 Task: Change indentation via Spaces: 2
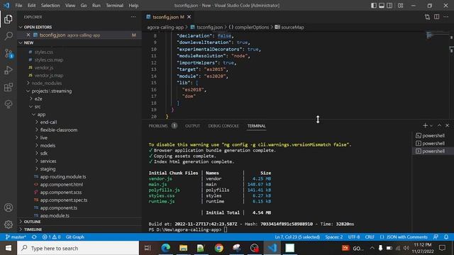coord(333,237)
